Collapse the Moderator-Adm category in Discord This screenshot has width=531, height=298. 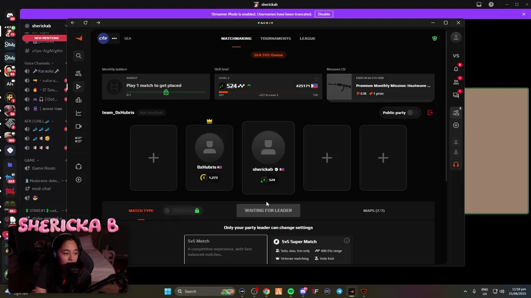click(x=44, y=181)
